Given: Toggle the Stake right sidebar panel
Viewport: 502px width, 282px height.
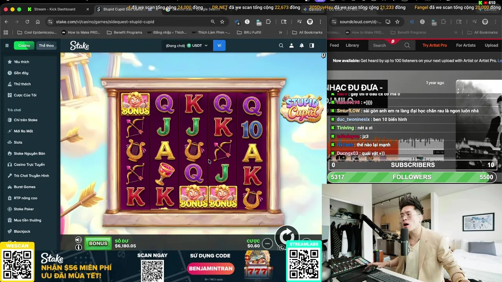Looking at the screenshot, I should [312, 45].
